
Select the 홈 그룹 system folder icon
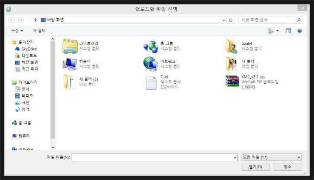coord(151,47)
